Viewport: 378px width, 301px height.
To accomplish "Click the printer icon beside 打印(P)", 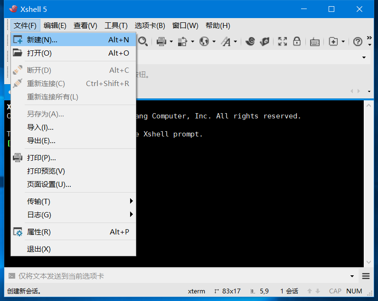I will point(18,157).
